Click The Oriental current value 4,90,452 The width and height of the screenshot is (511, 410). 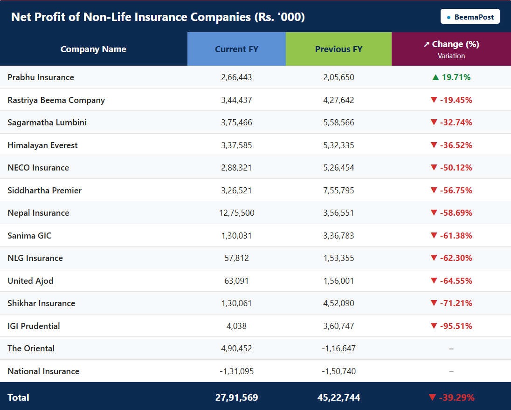click(x=236, y=348)
